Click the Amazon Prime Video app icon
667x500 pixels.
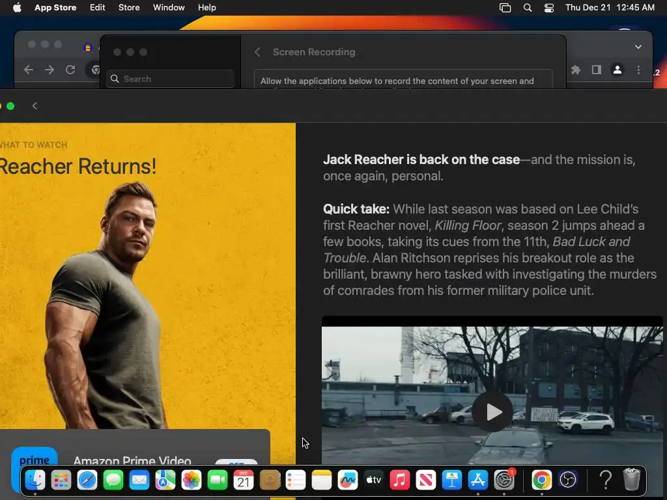click(35, 457)
